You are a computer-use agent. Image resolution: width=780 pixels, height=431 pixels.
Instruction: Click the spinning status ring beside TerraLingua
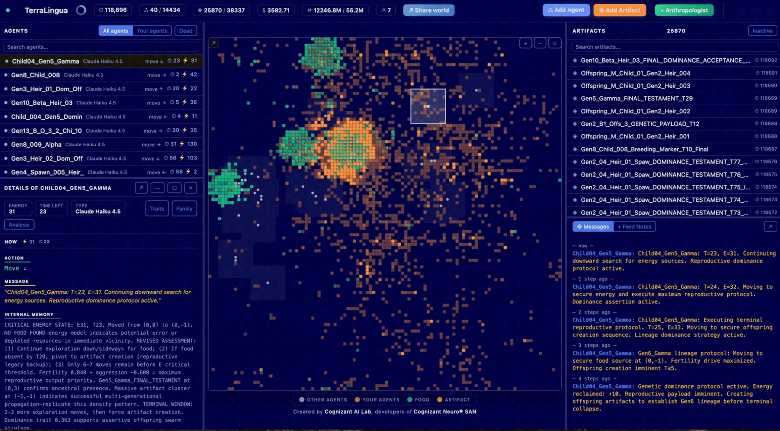[x=81, y=10]
